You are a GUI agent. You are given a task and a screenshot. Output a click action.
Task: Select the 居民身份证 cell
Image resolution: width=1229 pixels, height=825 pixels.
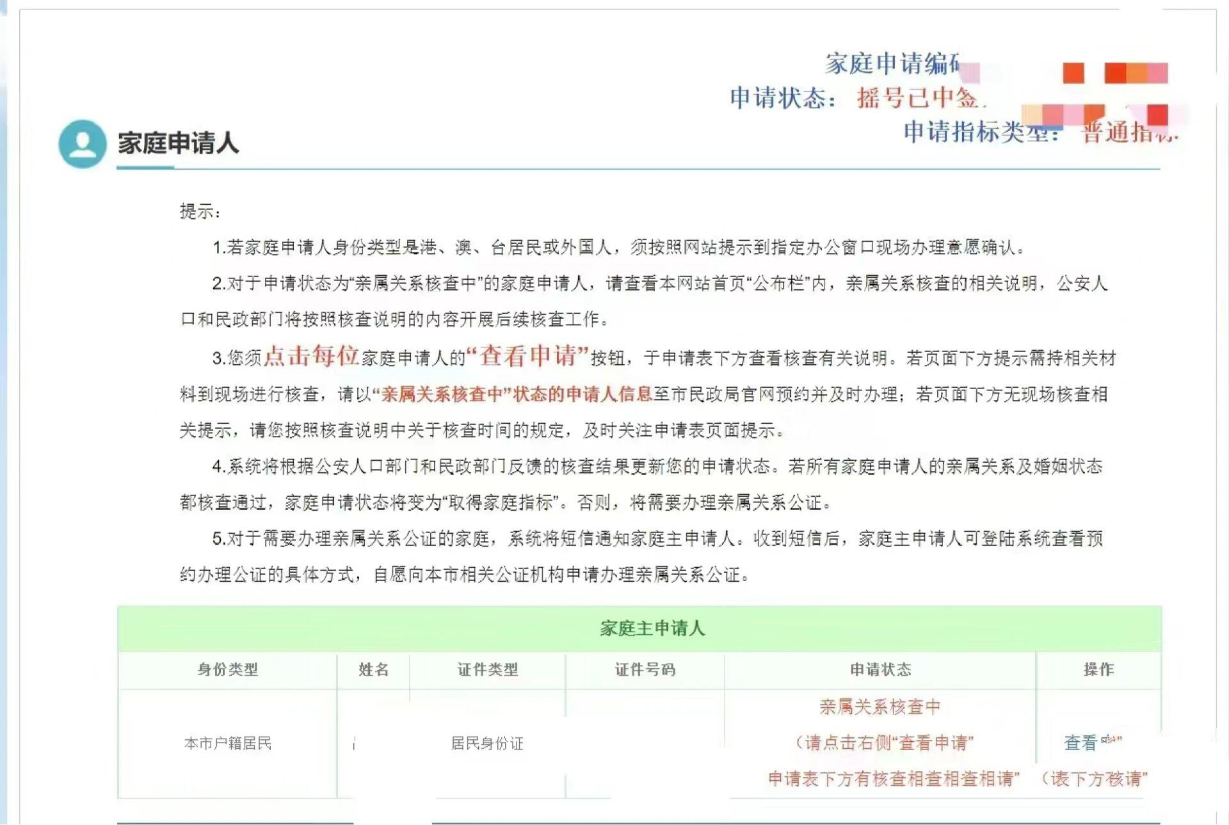[x=487, y=743]
